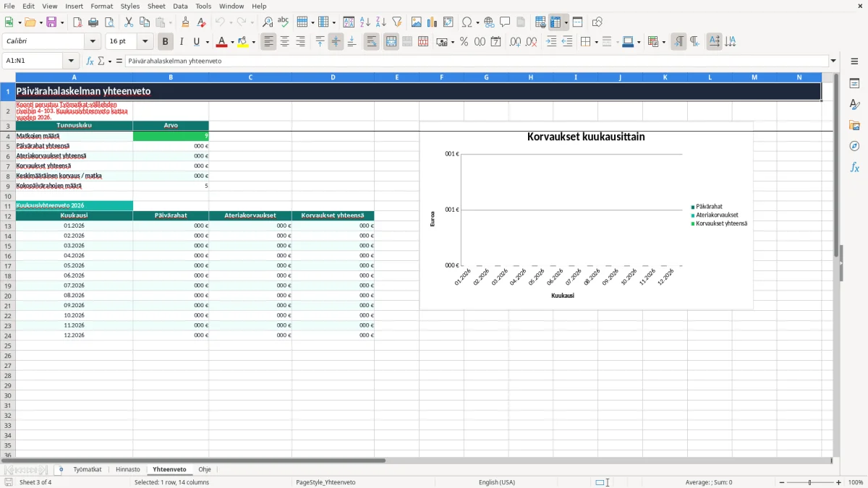The width and height of the screenshot is (868, 488).
Task: Sort ascending with the A-Z icon
Action: point(365,22)
